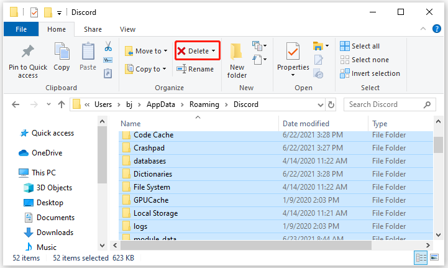Click Invert selection

tap(370, 73)
